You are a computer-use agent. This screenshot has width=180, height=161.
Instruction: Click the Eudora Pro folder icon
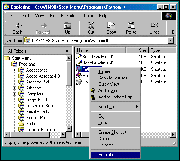tap(21, 118)
